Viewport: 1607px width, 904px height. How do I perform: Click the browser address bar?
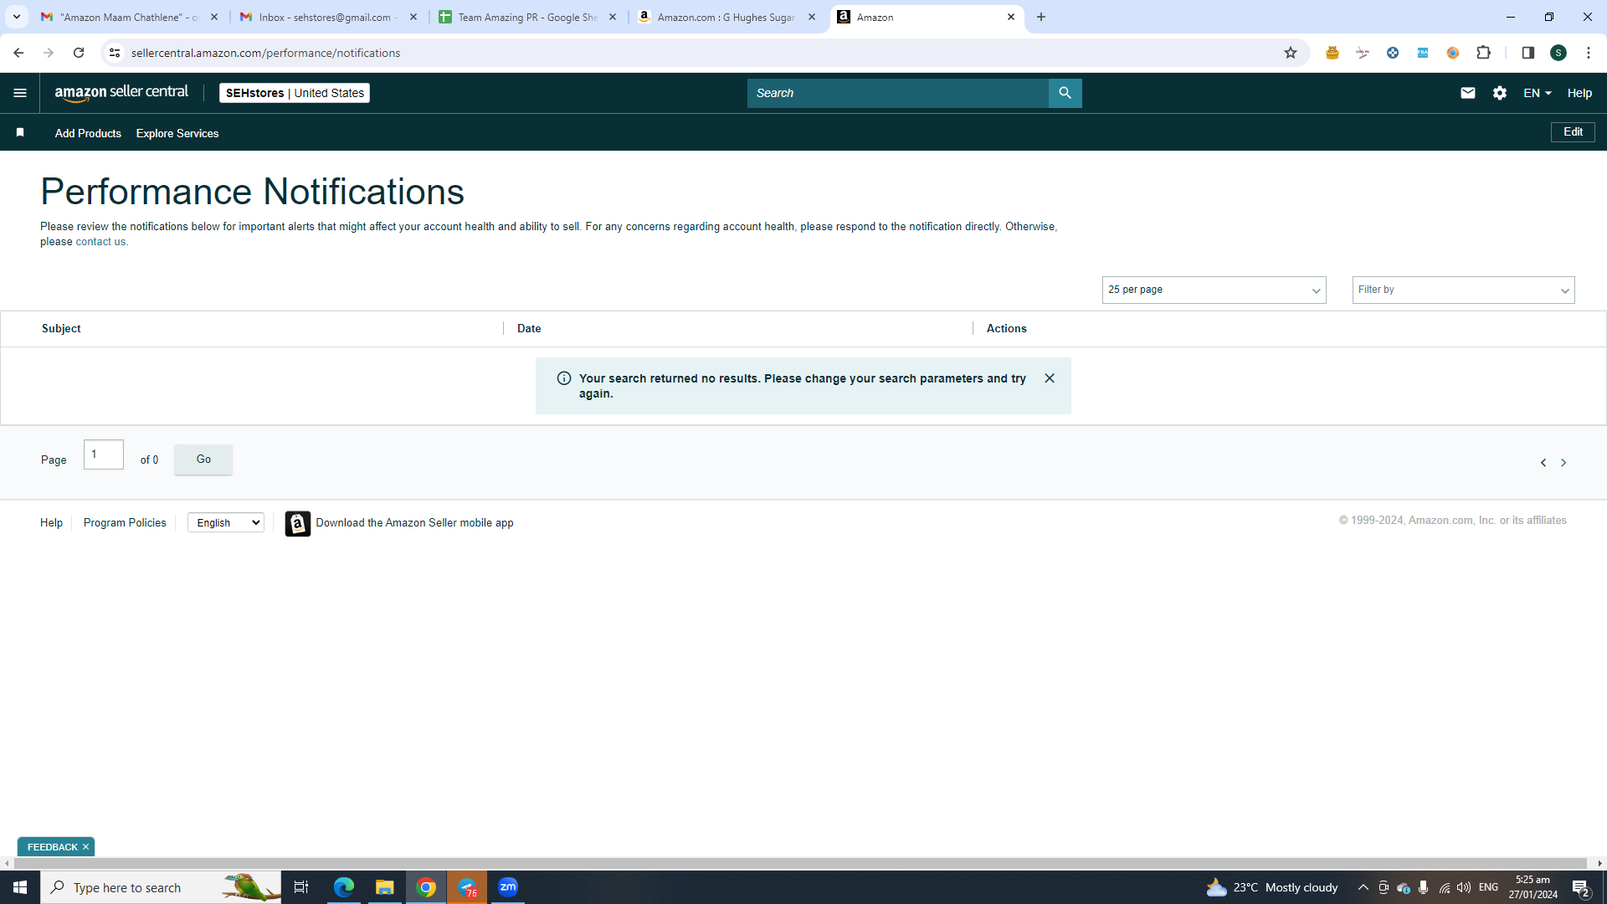click(703, 53)
